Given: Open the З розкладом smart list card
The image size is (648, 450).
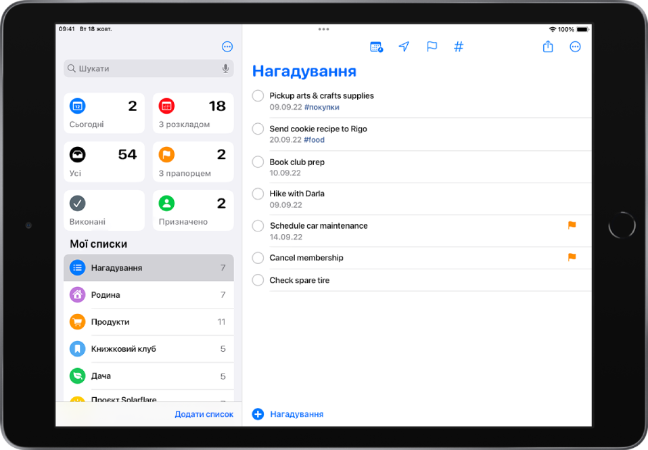Looking at the screenshot, I should pyautogui.click(x=193, y=113).
